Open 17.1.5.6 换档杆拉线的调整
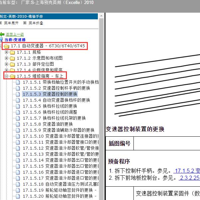 point(50,112)
